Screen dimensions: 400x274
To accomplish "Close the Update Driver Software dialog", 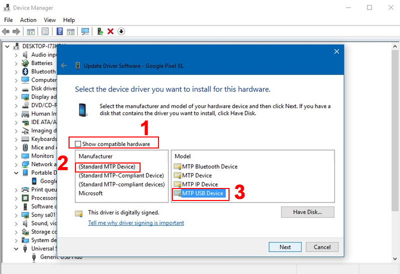I will pos(336,51).
